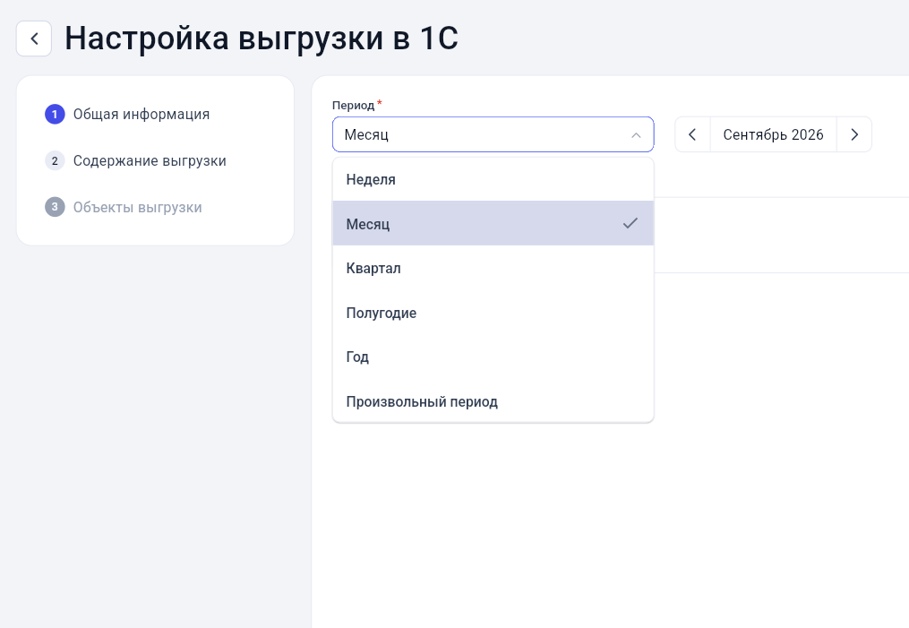This screenshot has height=628, width=909.
Task: Open step 3 Объекты выгрузки
Action: coord(124,207)
